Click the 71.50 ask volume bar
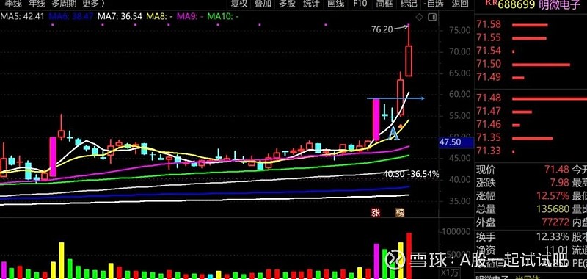The width and height of the screenshot is (587, 279). [541, 65]
